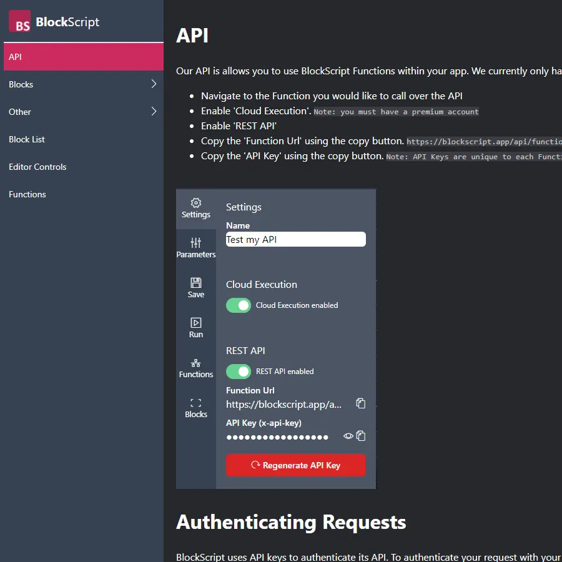Screen dimensions: 562x562
Task: Open Functions in the left sidebar
Action: (84, 194)
